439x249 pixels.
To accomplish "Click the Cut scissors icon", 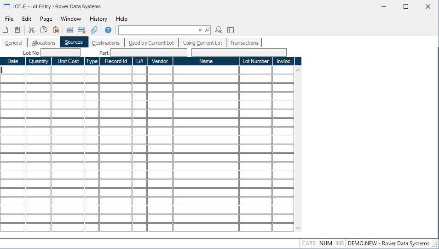I will tap(31, 30).
